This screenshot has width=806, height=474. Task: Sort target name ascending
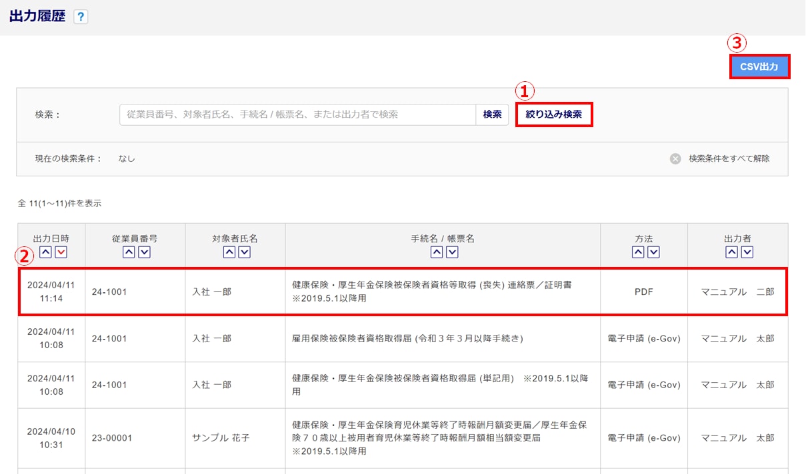(x=228, y=252)
